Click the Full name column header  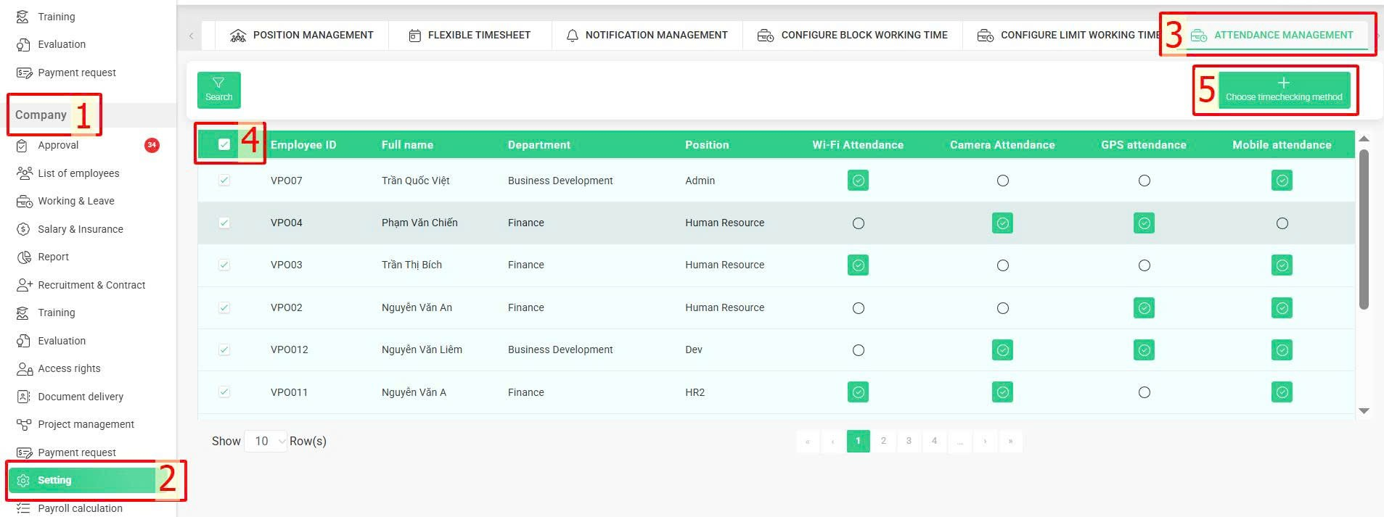[x=407, y=145]
